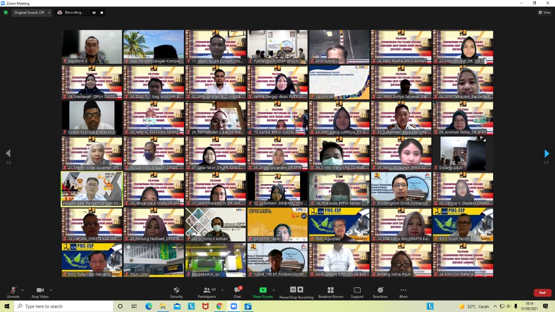The image size is (555, 312).
Task: Select Dit SSPIP_Azibi video tile
Action: [277, 224]
